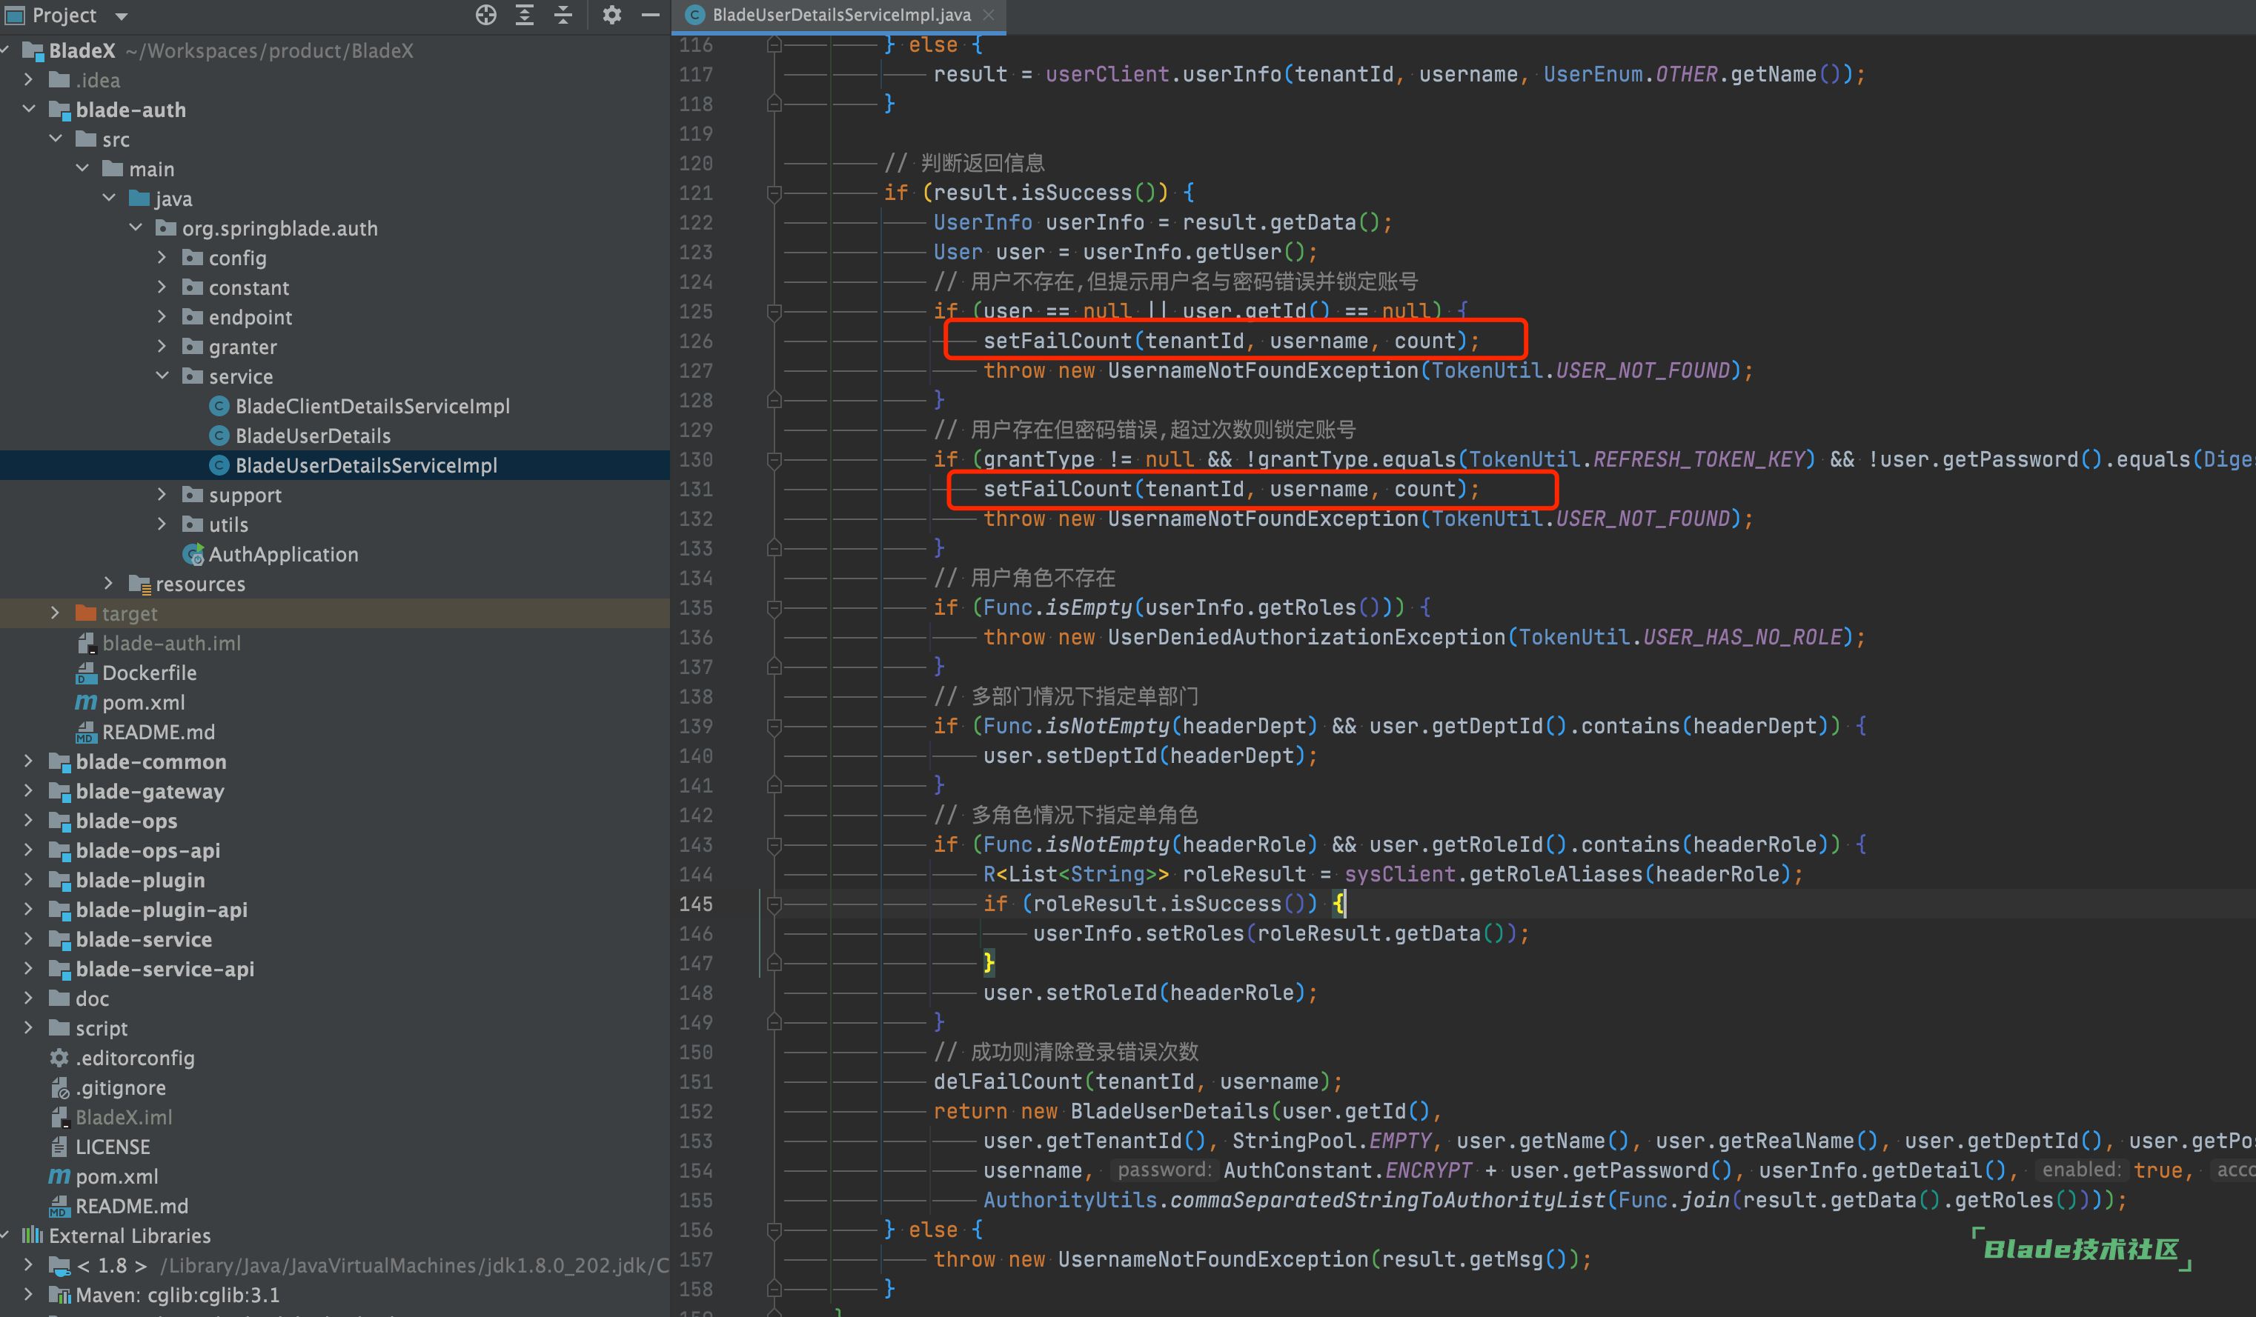Click line number 145 in gutter
The image size is (2256, 1317).
(x=697, y=904)
